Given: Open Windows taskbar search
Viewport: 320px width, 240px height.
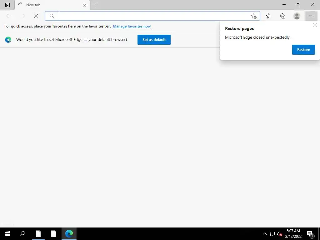Looking at the screenshot, I should (22, 234).
